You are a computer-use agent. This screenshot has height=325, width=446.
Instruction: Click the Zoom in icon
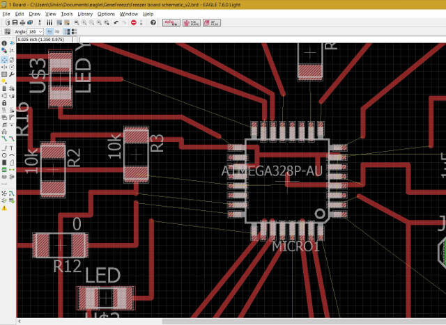(x=84, y=23)
